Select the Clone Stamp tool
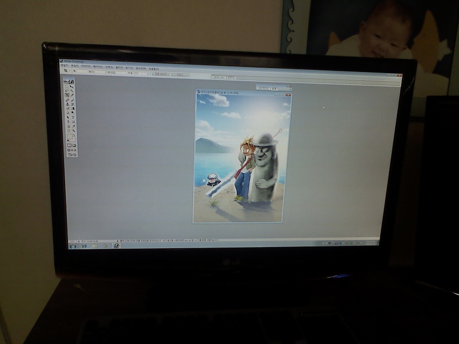This screenshot has width=459, height=344. coord(67,104)
